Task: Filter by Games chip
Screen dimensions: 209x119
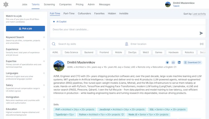Action: 159,52
